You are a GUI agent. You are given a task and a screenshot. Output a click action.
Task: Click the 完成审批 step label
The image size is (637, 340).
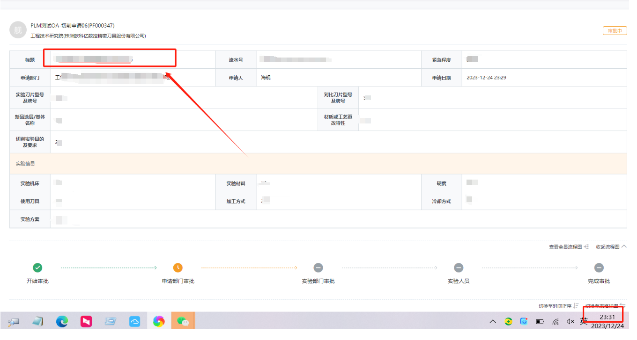pos(599,281)
